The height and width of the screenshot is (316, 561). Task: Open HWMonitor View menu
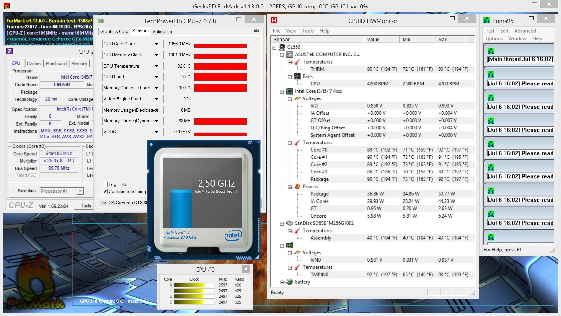click(x=291, y=31)
